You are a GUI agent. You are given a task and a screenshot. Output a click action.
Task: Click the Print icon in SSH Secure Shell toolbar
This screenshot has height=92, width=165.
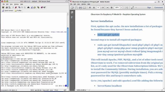click(x=7, y=7)
